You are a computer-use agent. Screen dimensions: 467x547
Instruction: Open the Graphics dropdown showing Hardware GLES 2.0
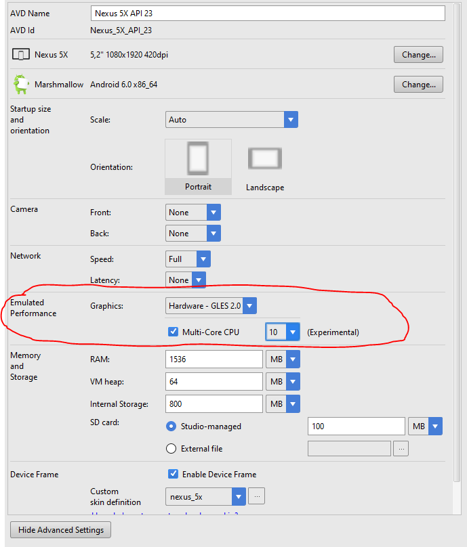211,306
